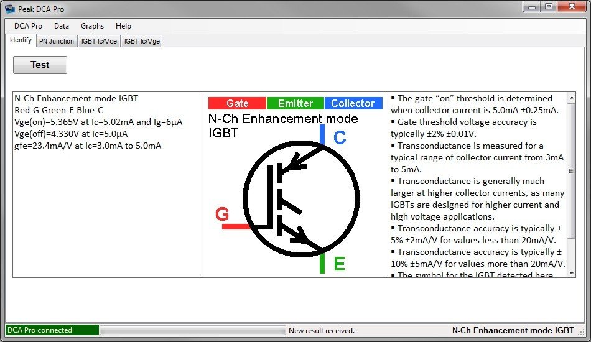Click the status bar progress bar

click(193, 330)
